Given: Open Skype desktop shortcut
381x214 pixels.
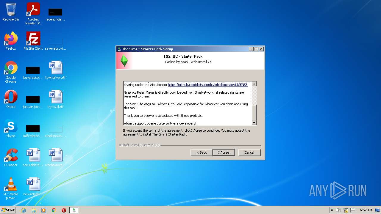Looking at the screenshot, I should click(11, 128).
